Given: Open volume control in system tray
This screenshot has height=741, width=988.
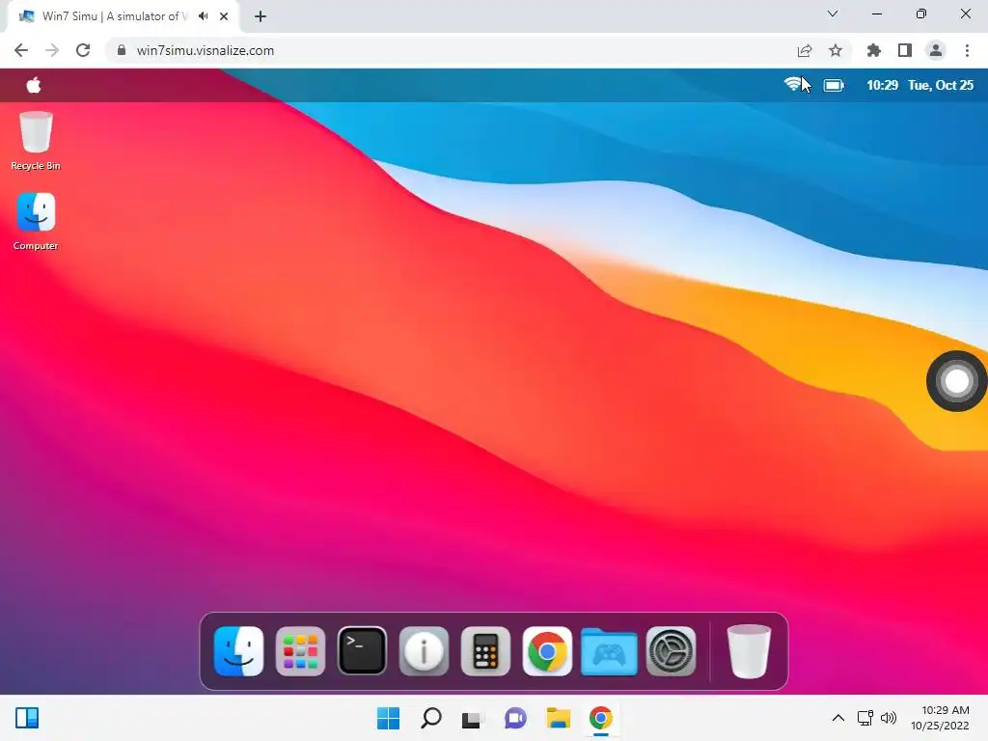Looking at the screenshot, I should pyautogui.click(x=889, y=718).
